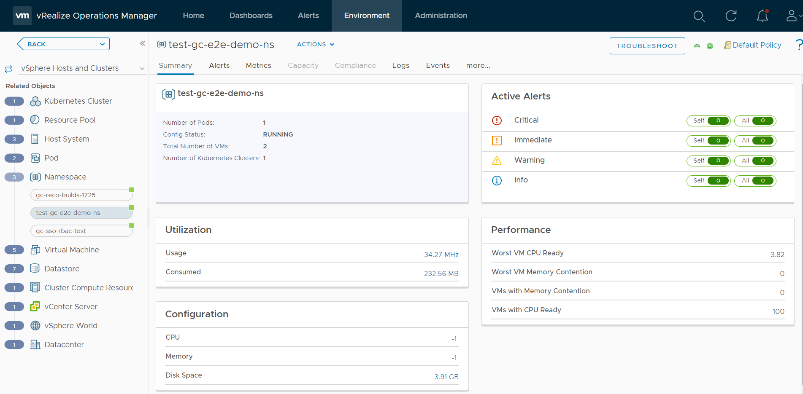Screen dimensions: 803x394
Task: Switch to the Metrics tab
Action: pos(258,65)
